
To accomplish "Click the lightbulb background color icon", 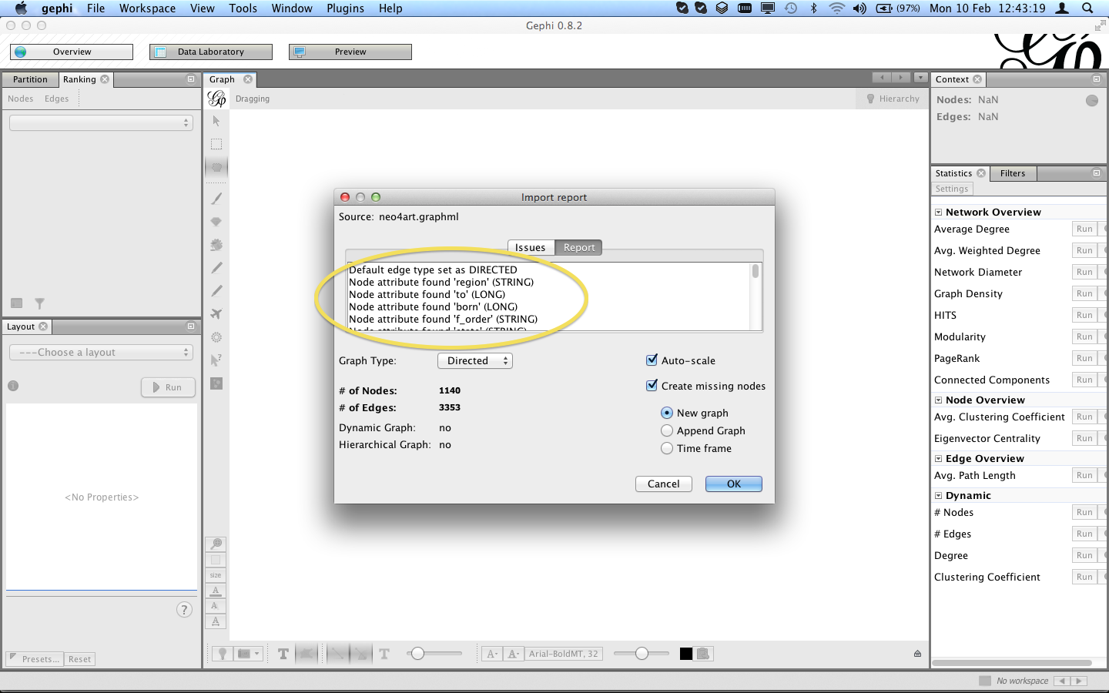I will pos(223,654).
